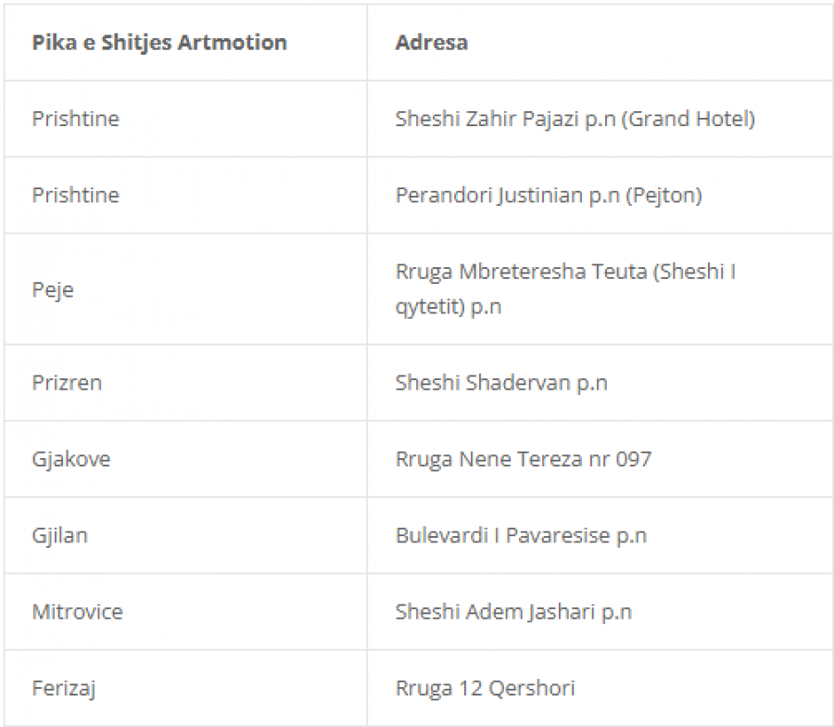Click the 'Rruga Nene Tereza nr 097' address
Image resolution: width=834 pixels, height=727 pixels.
point(524,458)
